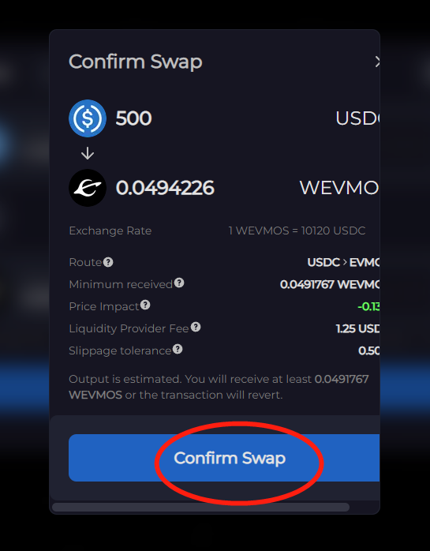Click the USDC > EVMOS route value

pyautogui.click(x=343, y=262)
